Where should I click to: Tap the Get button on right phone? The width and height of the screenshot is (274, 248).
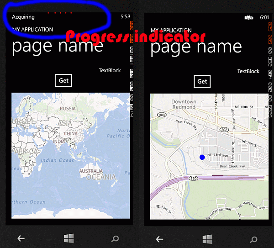click(x=202, y=81)
